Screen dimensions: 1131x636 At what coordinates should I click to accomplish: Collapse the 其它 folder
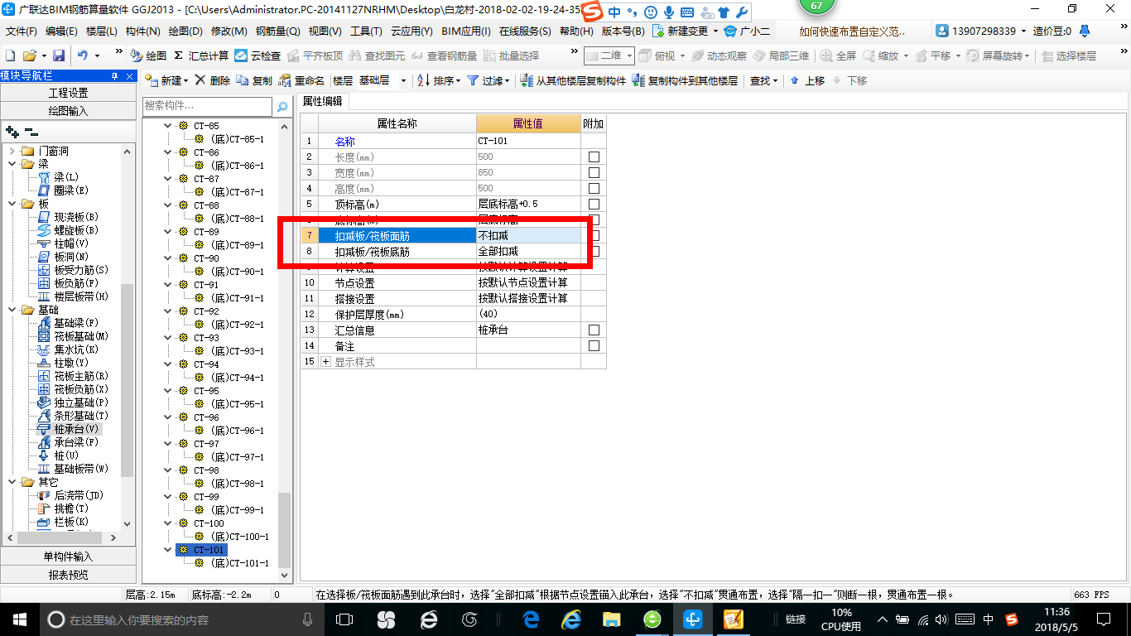point(12,482)
